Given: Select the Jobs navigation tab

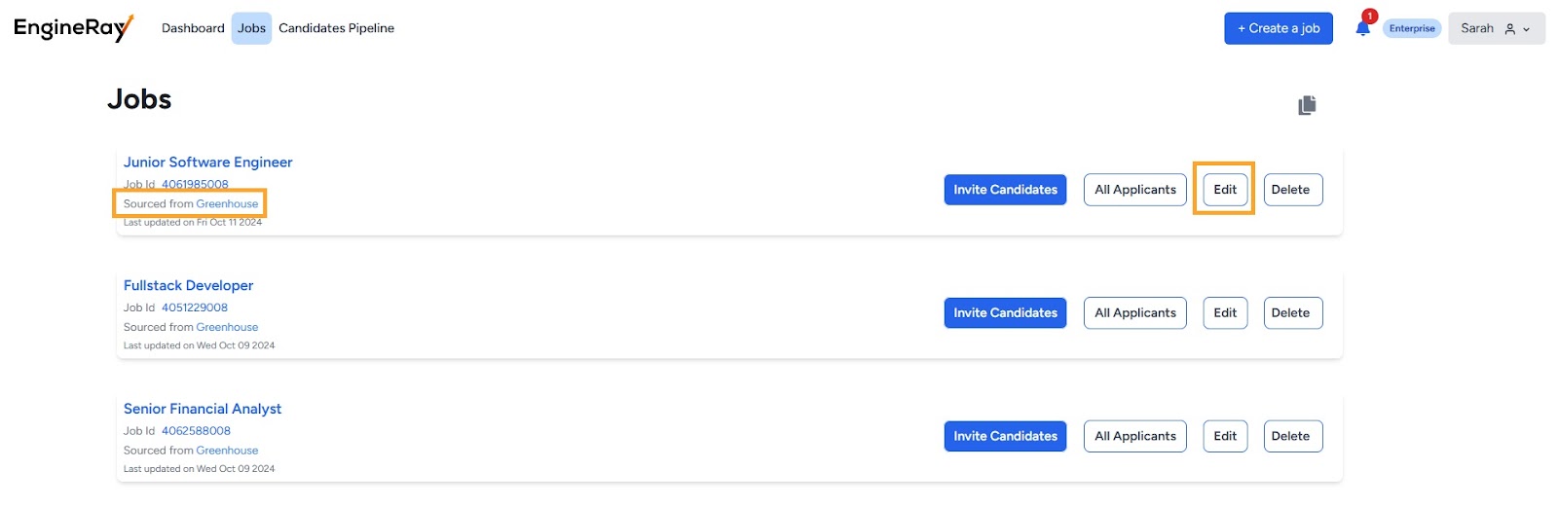Looking at the screenshot, I should tap(251, 28).
